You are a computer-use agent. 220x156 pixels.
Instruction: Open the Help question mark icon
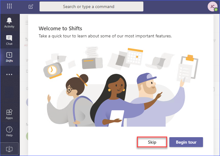(x=9, y=132)
